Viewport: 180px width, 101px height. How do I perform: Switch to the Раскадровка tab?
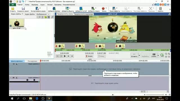(x=32, y=61)
